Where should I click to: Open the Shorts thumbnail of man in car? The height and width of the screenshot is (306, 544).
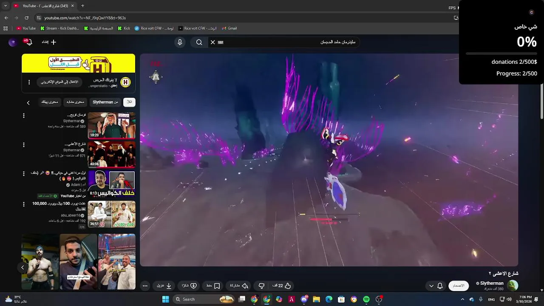coord(78,262)
